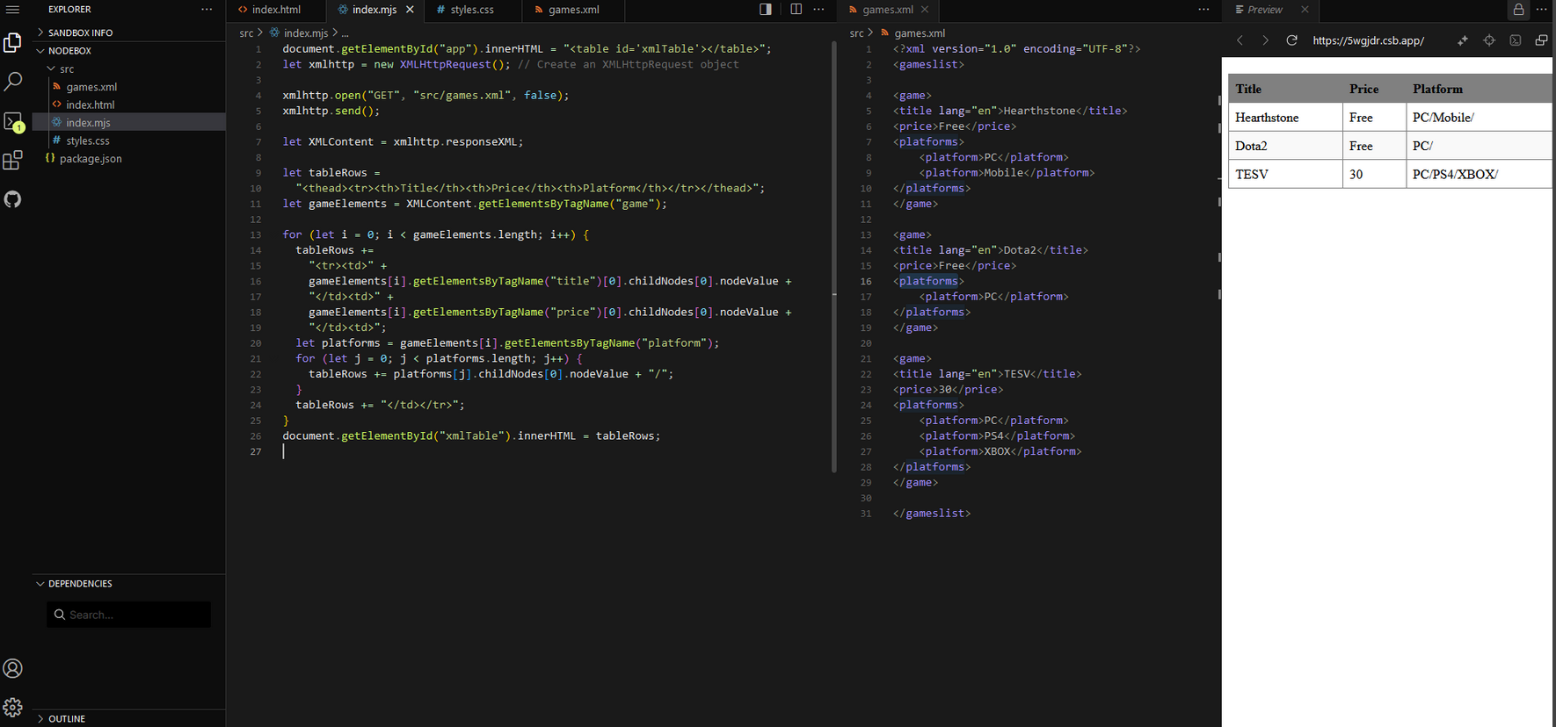Image resolution: width=1556 pixels, height=727 pixels.
Task: Collapse the NODEBOX section
Action: pos(128,51)
